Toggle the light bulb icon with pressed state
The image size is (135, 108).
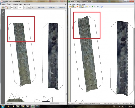[x=82, y=7]
